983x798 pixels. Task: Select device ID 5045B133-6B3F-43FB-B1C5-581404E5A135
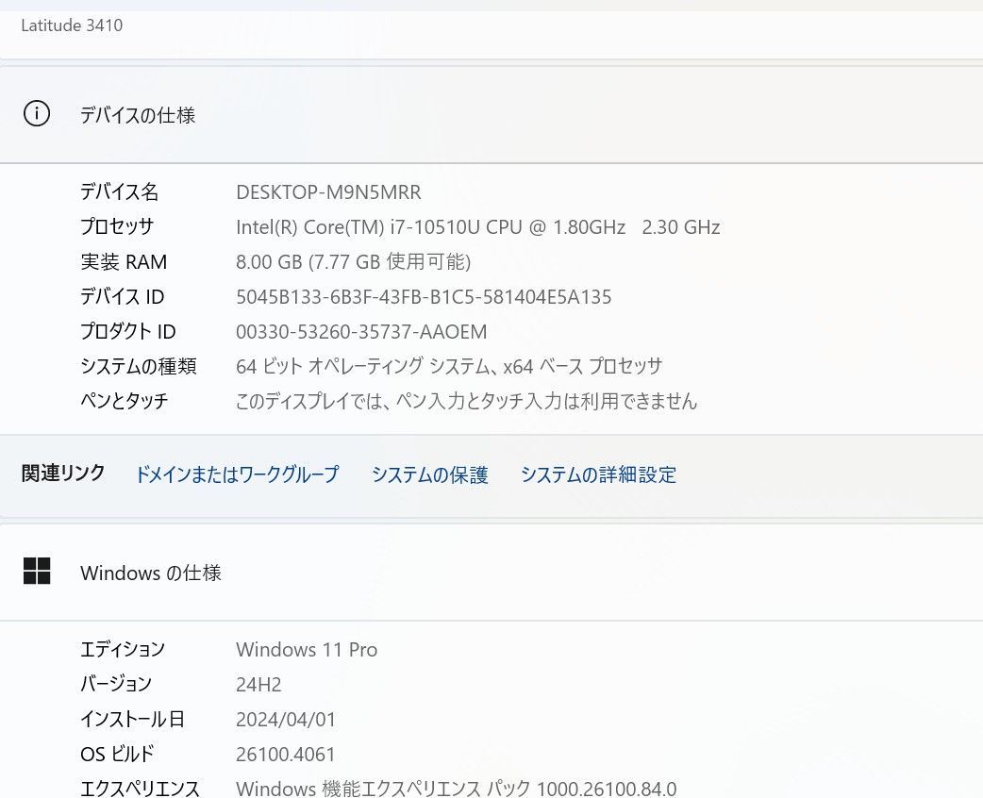pyautogui.click(x=424, y=296)
